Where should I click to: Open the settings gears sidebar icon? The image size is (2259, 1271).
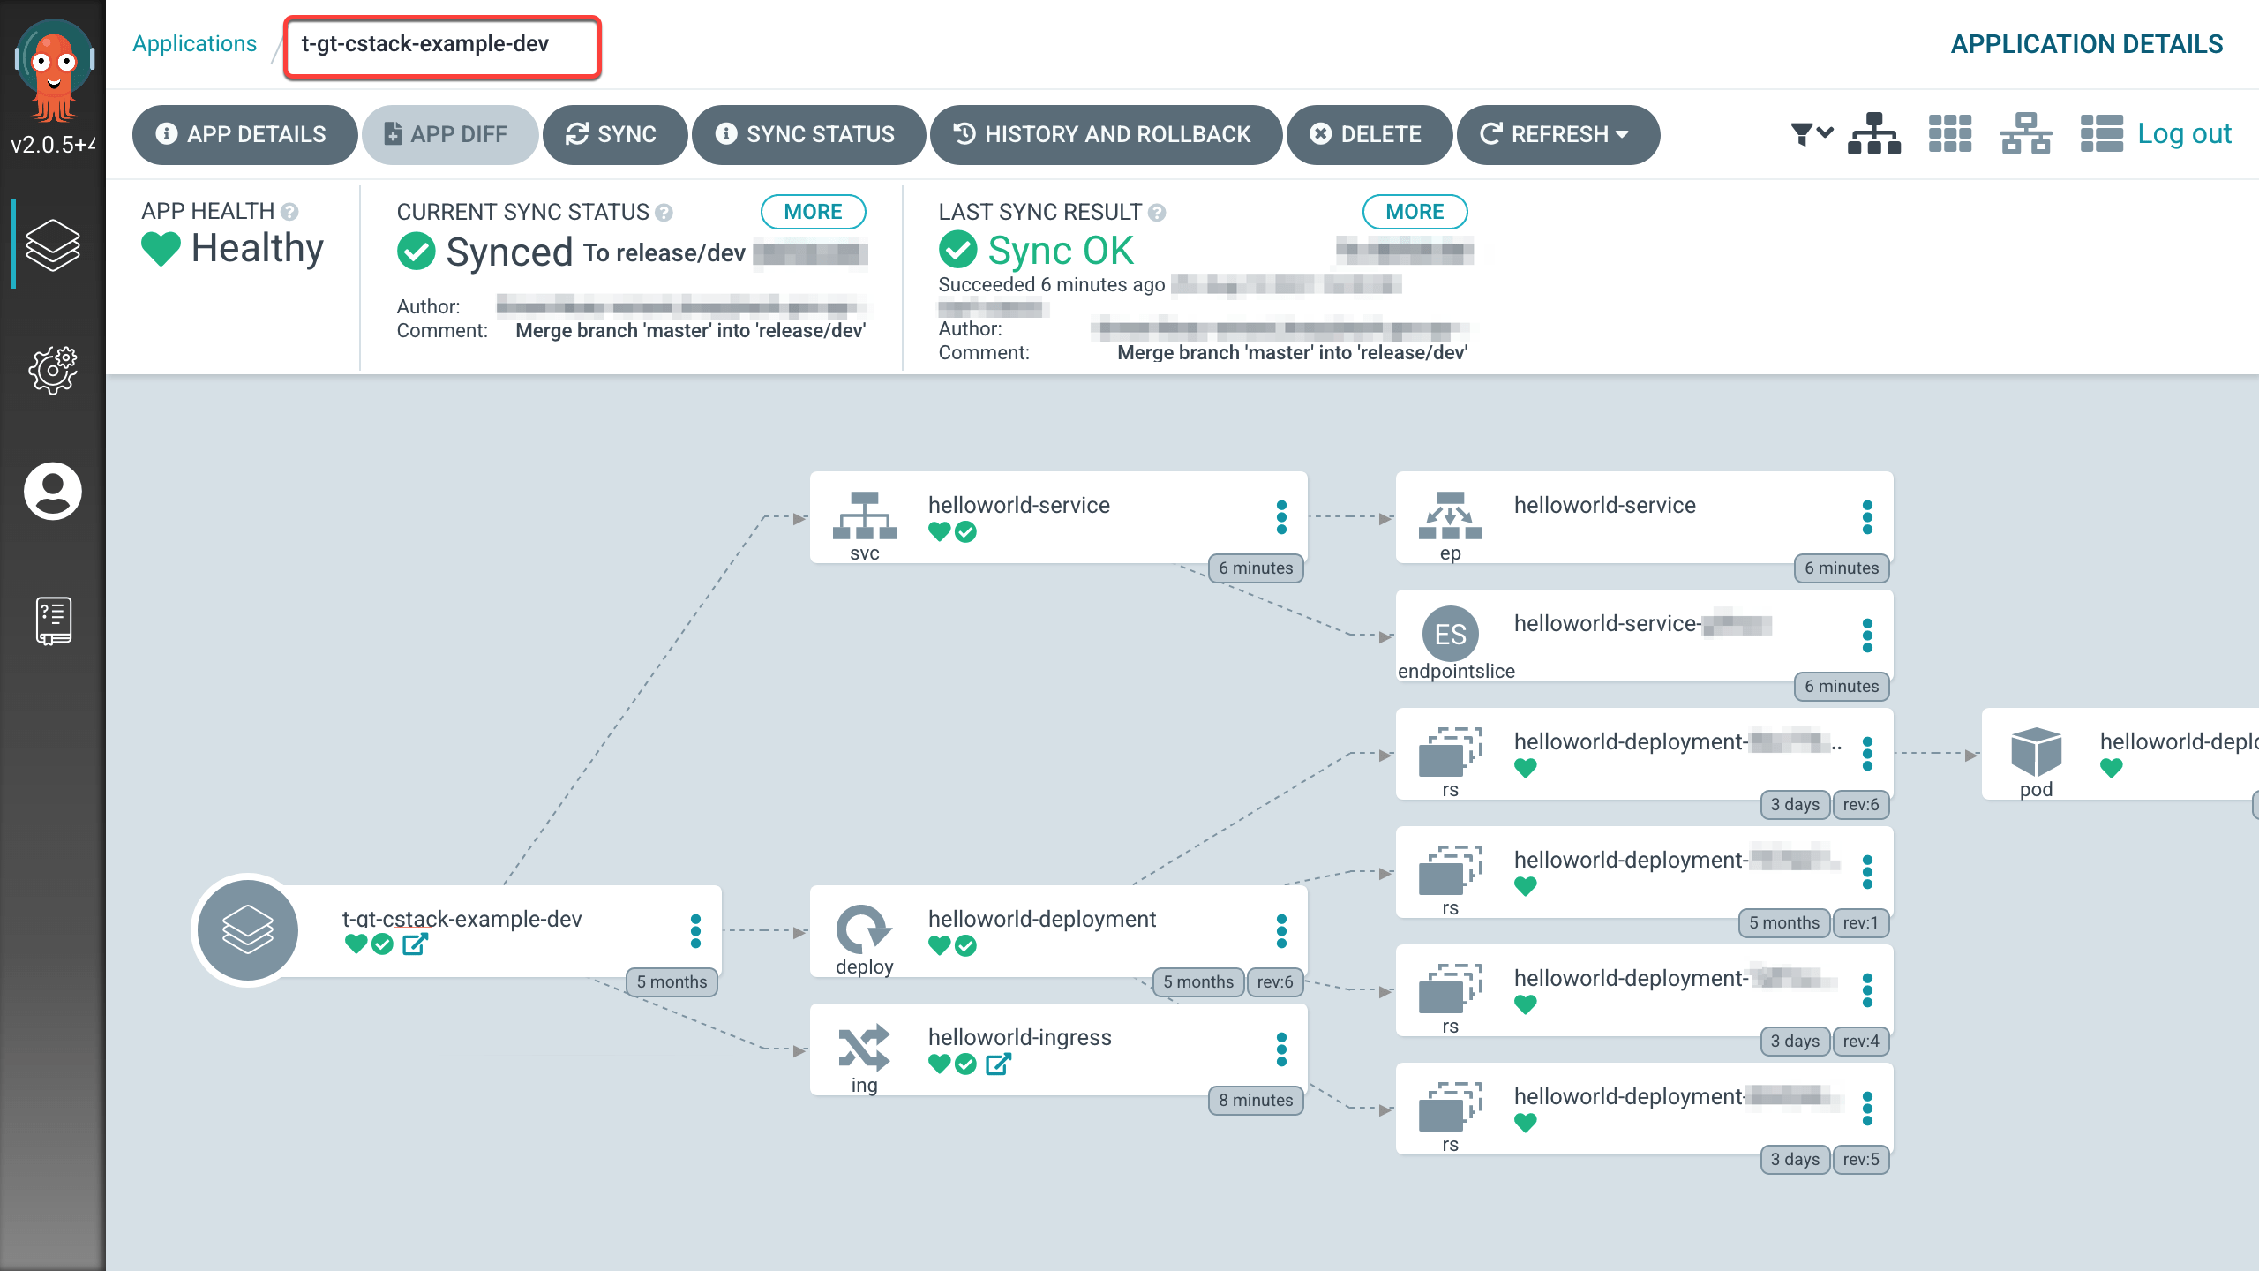[53, 370]
